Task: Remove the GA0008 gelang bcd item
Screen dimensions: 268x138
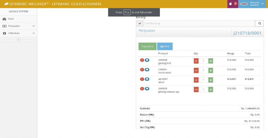Action: (x=142, y=60)
